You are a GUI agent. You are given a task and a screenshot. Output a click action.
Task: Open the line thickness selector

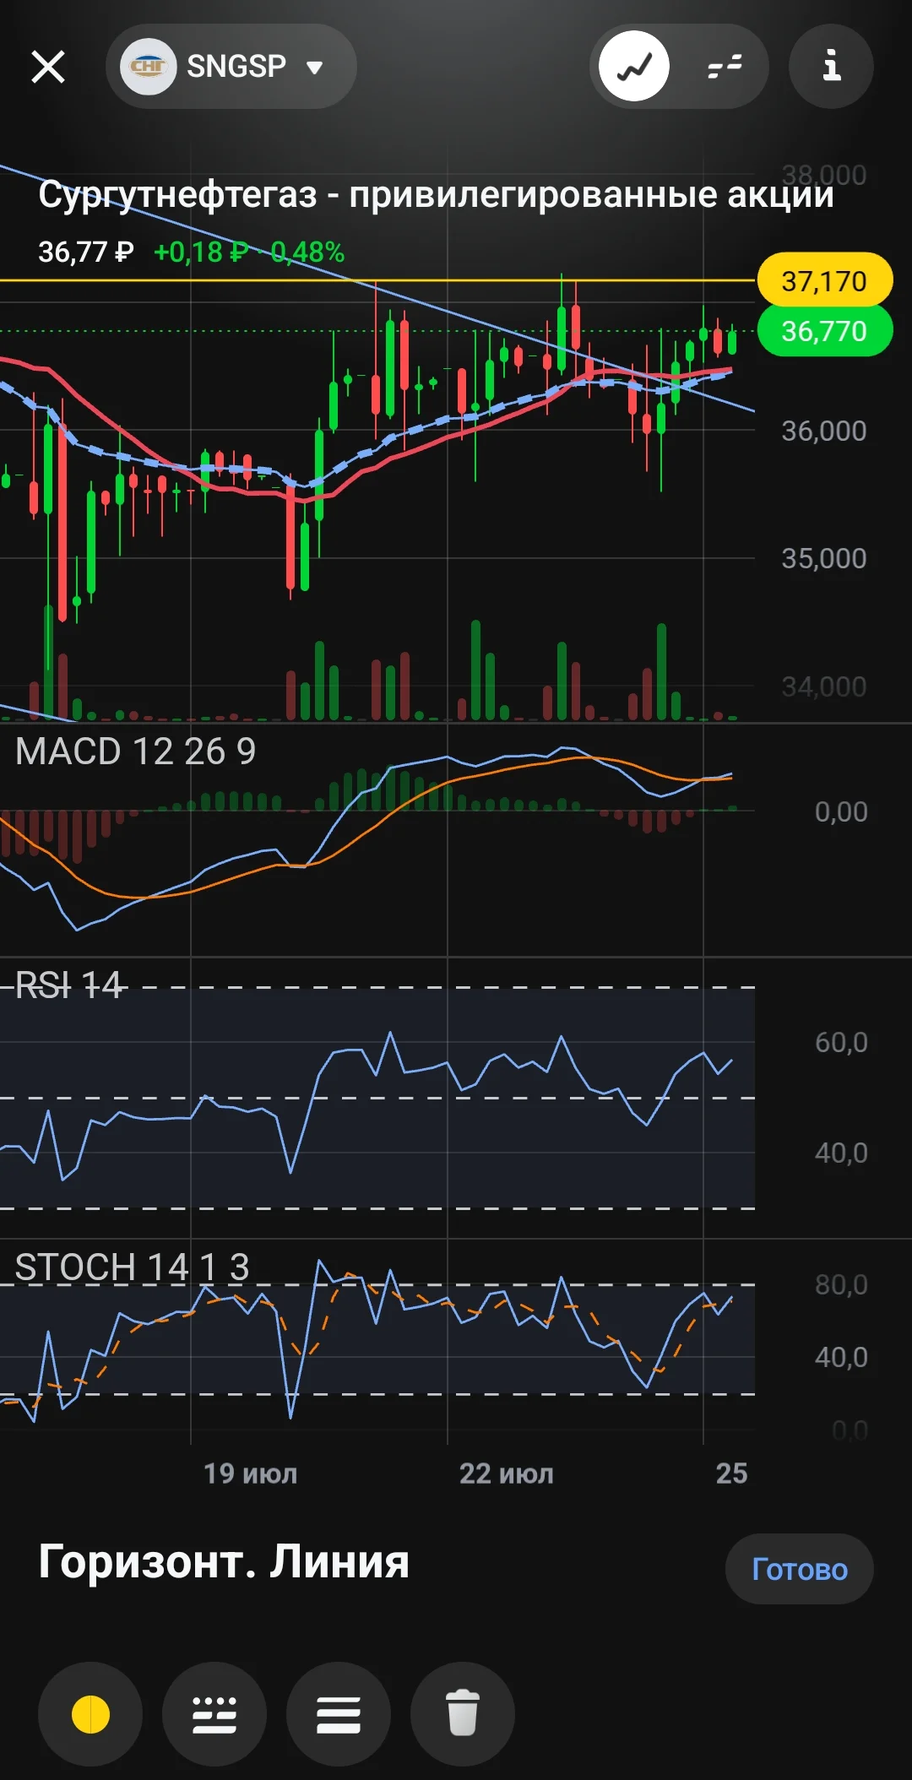click(x=339, y=1714)
